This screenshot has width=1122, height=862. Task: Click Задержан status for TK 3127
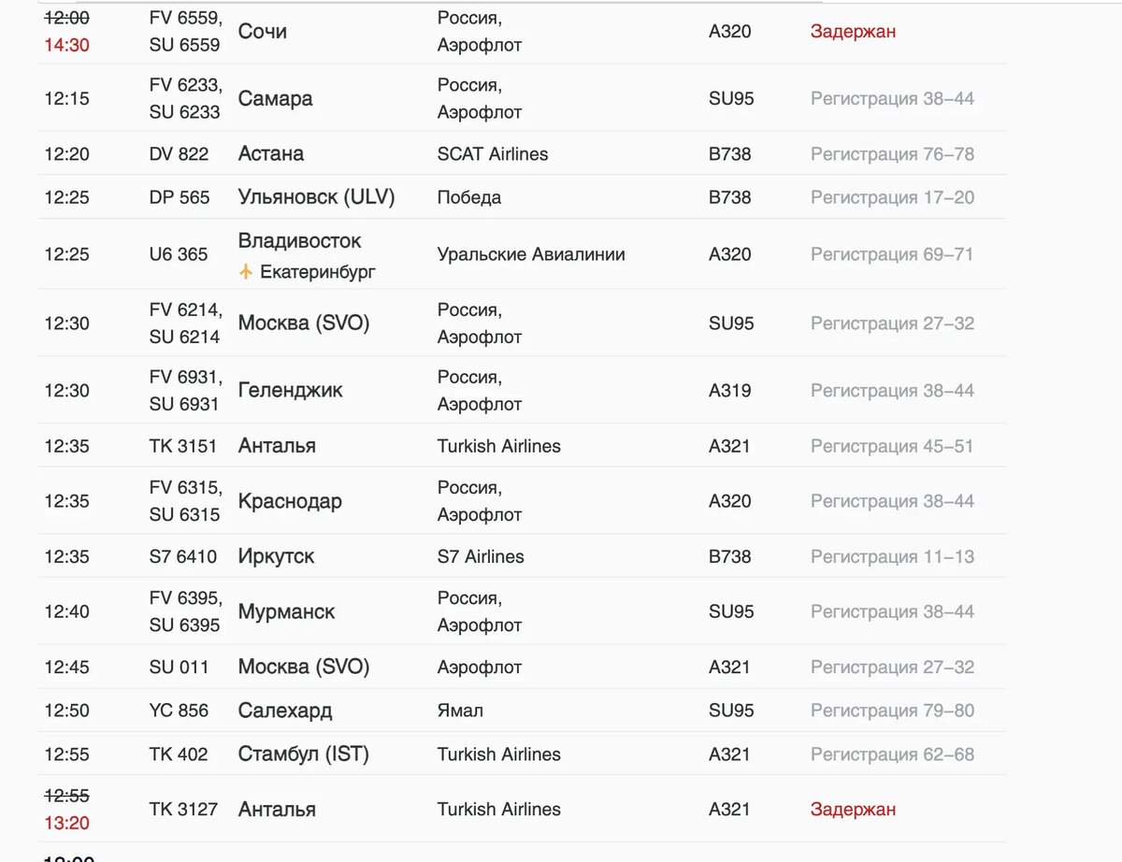853,810
